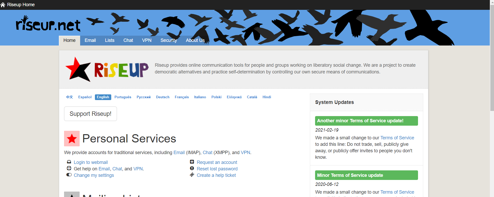Open Change my settings link
Image resolution: width=494 pixels, height=197 pixels.
point(94,175)
